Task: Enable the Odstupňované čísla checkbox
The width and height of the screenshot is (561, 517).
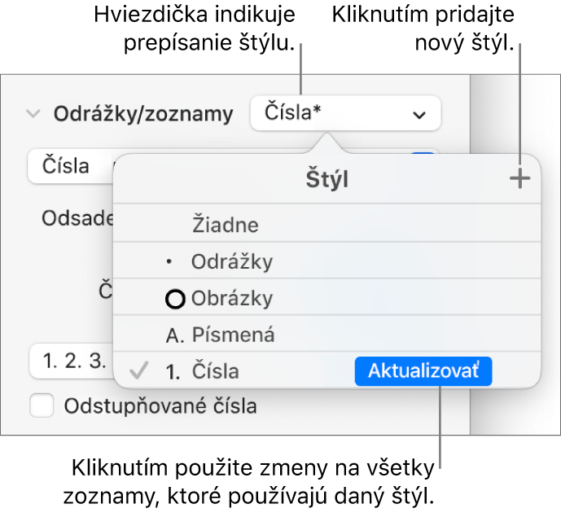Action: 42,405
